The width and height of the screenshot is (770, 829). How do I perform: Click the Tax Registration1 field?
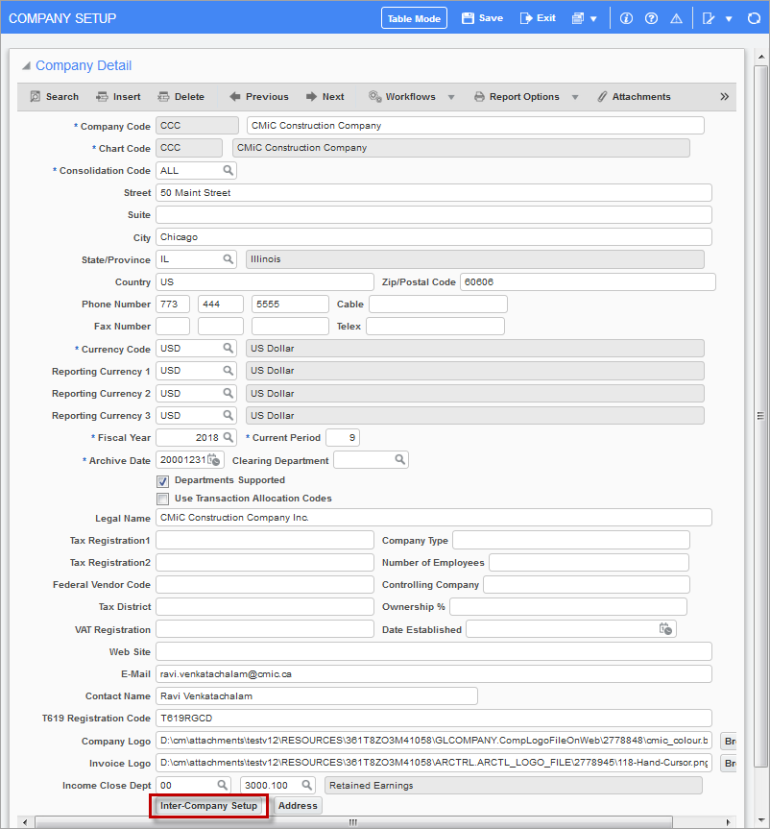pos(265,540)
